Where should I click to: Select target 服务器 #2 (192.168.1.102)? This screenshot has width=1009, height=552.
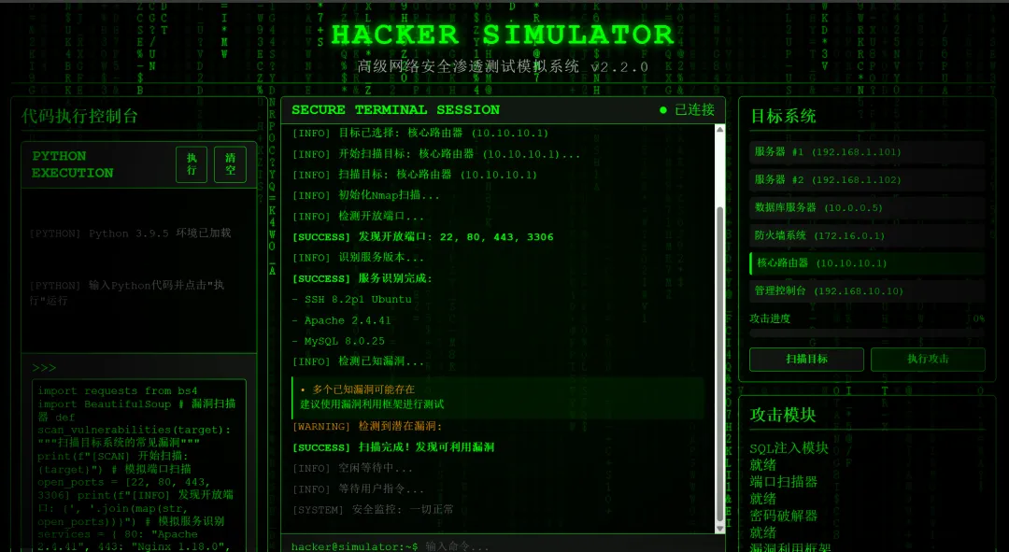click(867, 180)
